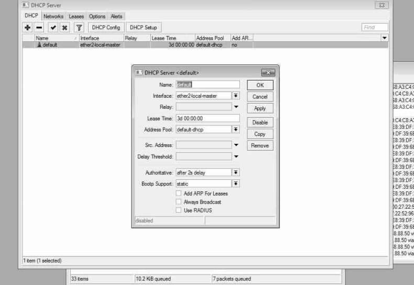Click 'disabled' status in dialog footer

pos(144,221)
